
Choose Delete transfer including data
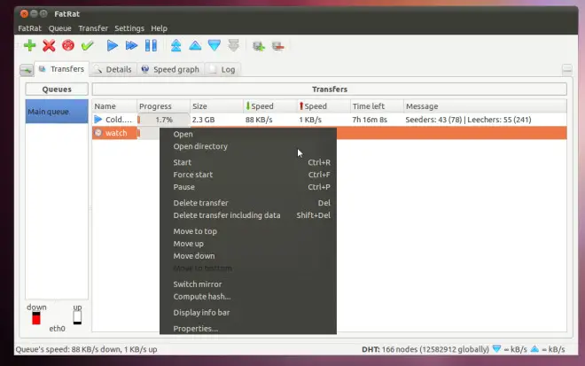tap(248, 215)
